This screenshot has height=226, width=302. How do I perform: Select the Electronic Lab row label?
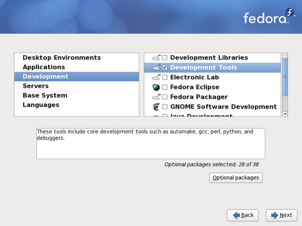[194, 77]
